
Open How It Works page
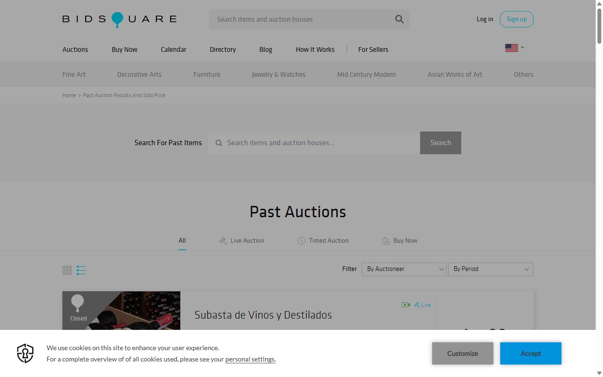pos(315,49)
